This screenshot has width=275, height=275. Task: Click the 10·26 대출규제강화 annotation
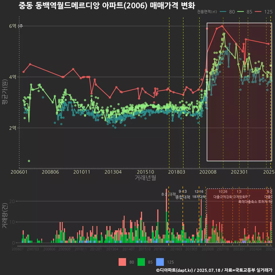[x=223, y=194]
